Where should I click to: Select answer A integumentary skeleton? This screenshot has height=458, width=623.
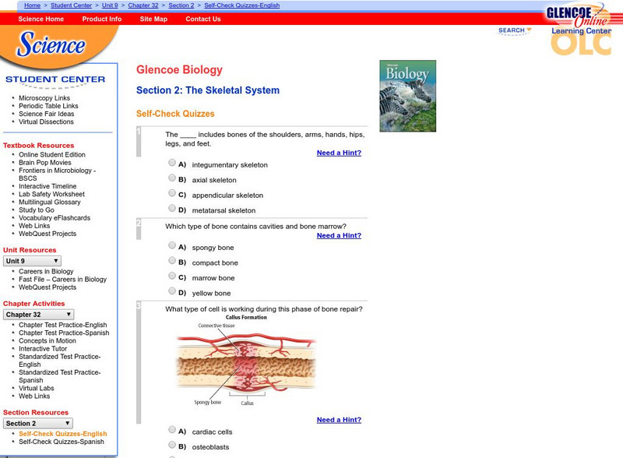coord(172,162)
